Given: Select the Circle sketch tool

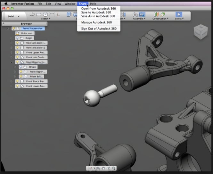Looking at the screenshot, I should point(45,14).
